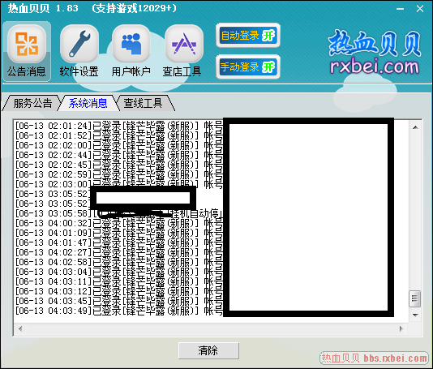This screenshot has height=369, width=433.
Task: Close the 热血贝贝 window
Action: 420,9
